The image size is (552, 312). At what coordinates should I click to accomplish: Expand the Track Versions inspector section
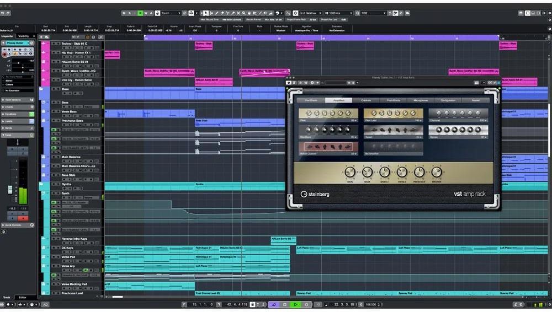click(x=18, y=100)
